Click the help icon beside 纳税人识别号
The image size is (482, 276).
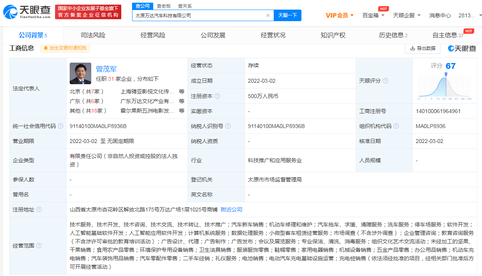228,126
